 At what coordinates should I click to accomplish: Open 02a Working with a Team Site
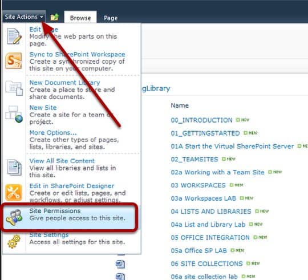(x=218, y=172)
